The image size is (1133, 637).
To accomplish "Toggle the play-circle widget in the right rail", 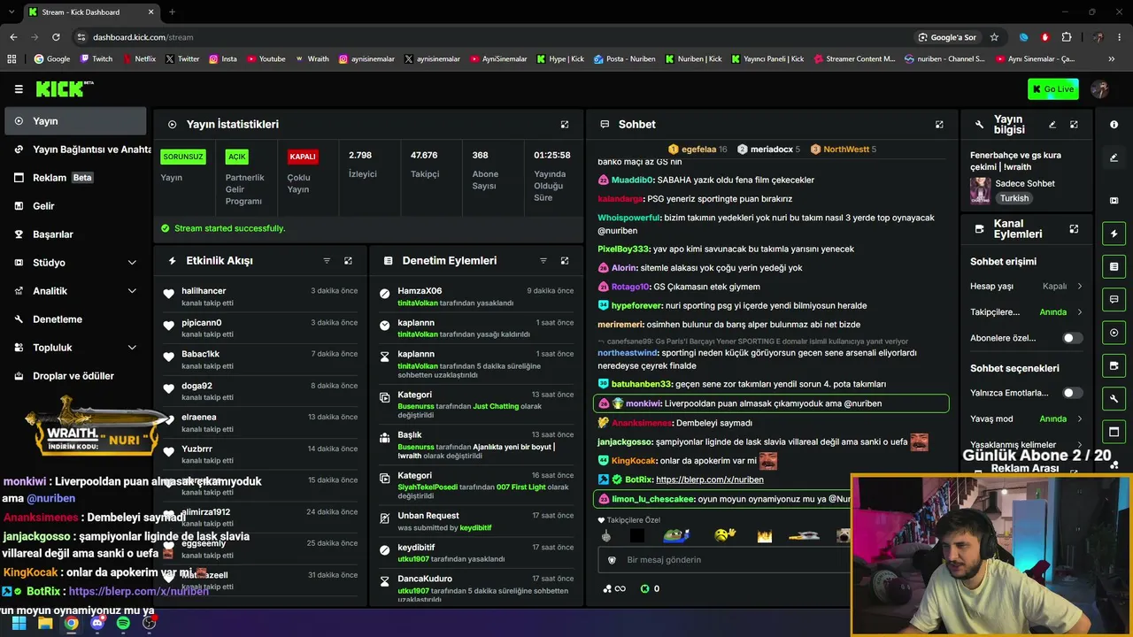I will (1114, 333).
